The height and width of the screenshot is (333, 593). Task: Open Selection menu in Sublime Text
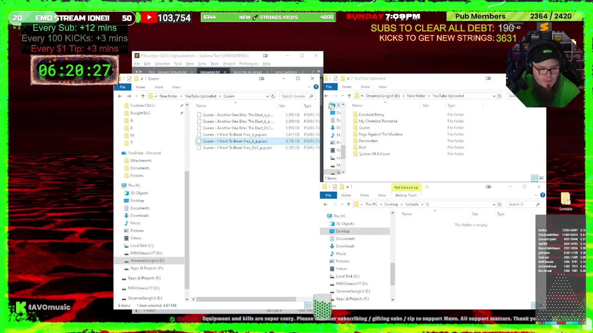(162, 64)
